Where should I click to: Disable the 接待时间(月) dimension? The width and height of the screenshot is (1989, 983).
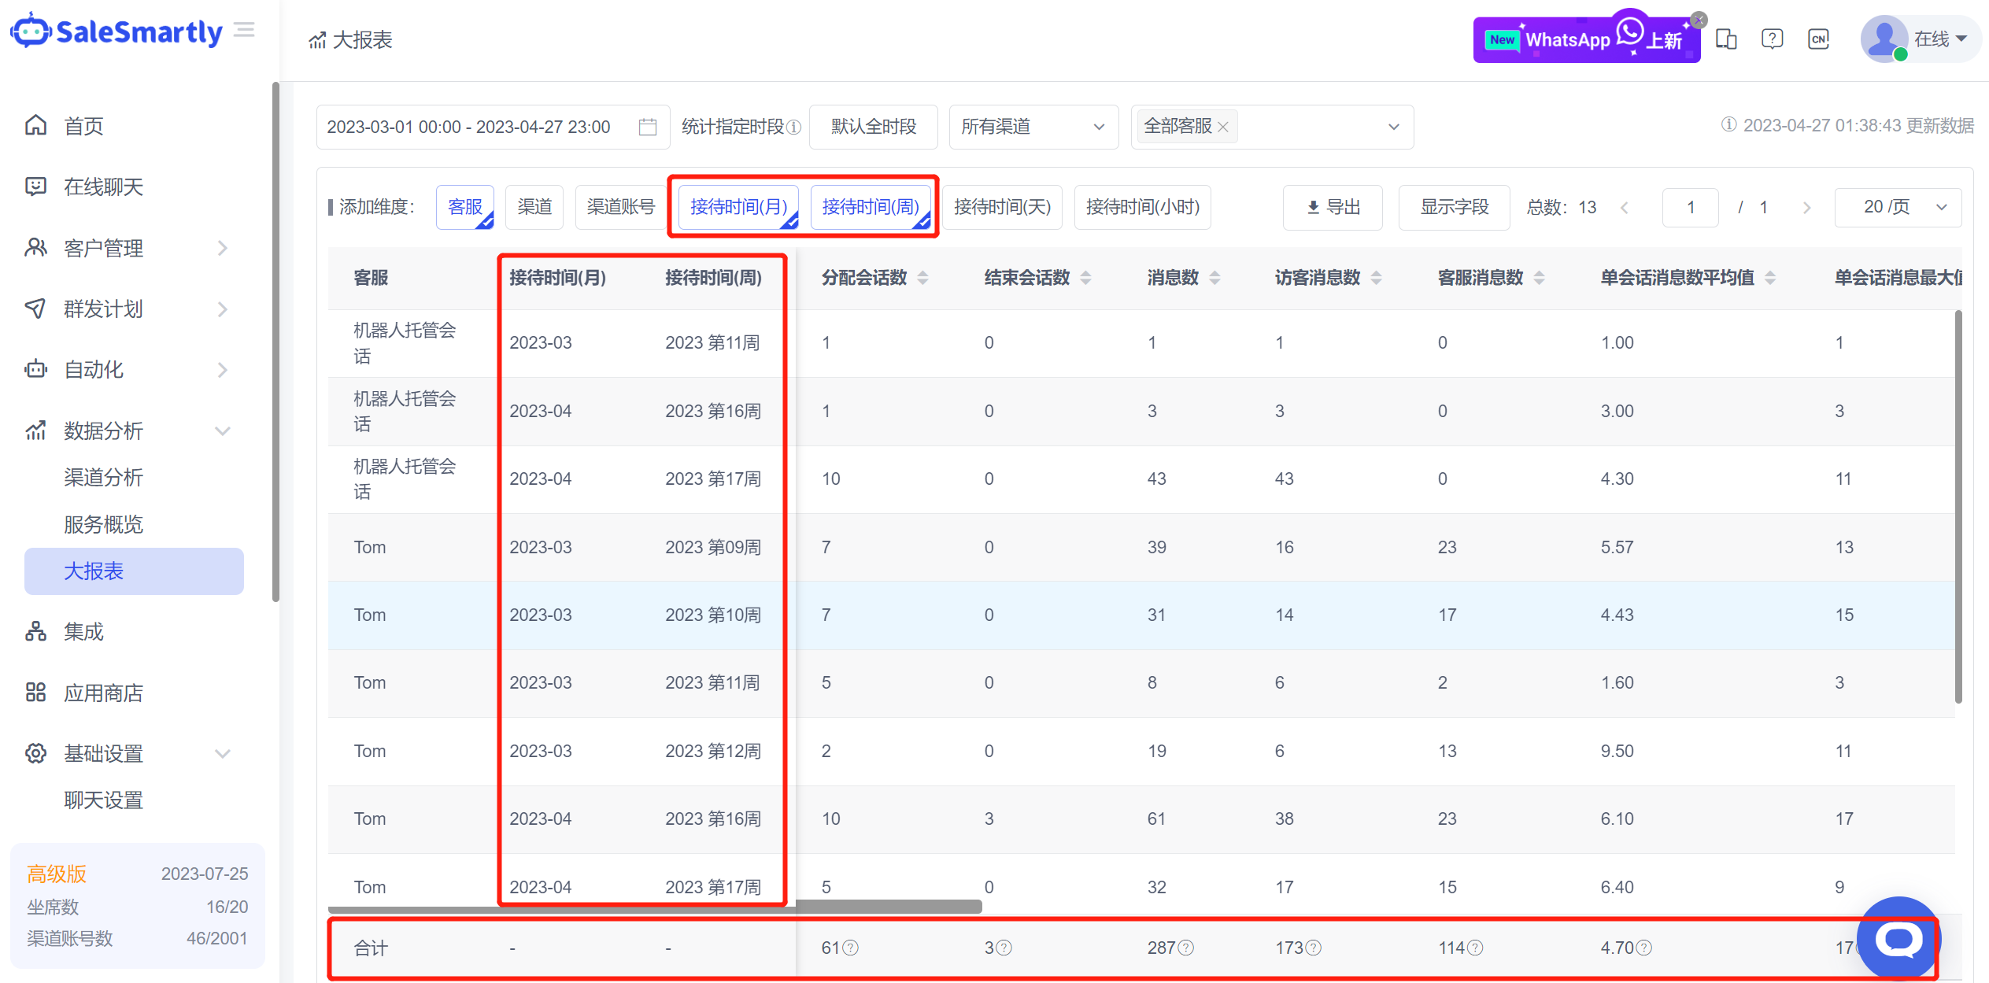[x=738, y=207]
